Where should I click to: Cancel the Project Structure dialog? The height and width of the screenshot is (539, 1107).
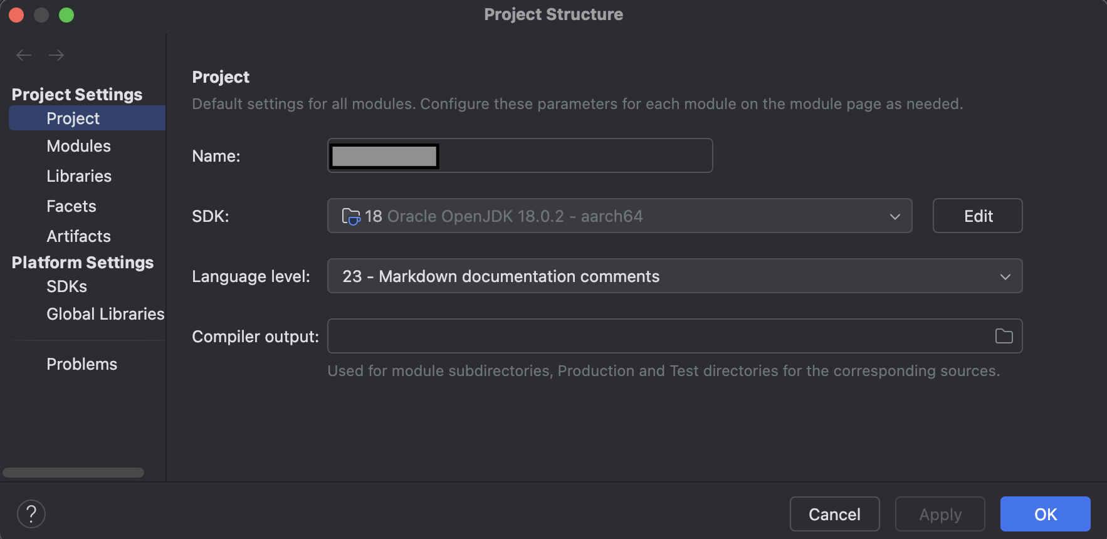834,514
